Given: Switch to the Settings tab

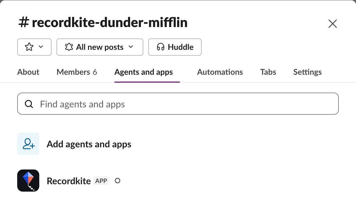Looking at the screenshot, I should click(308, 72).
